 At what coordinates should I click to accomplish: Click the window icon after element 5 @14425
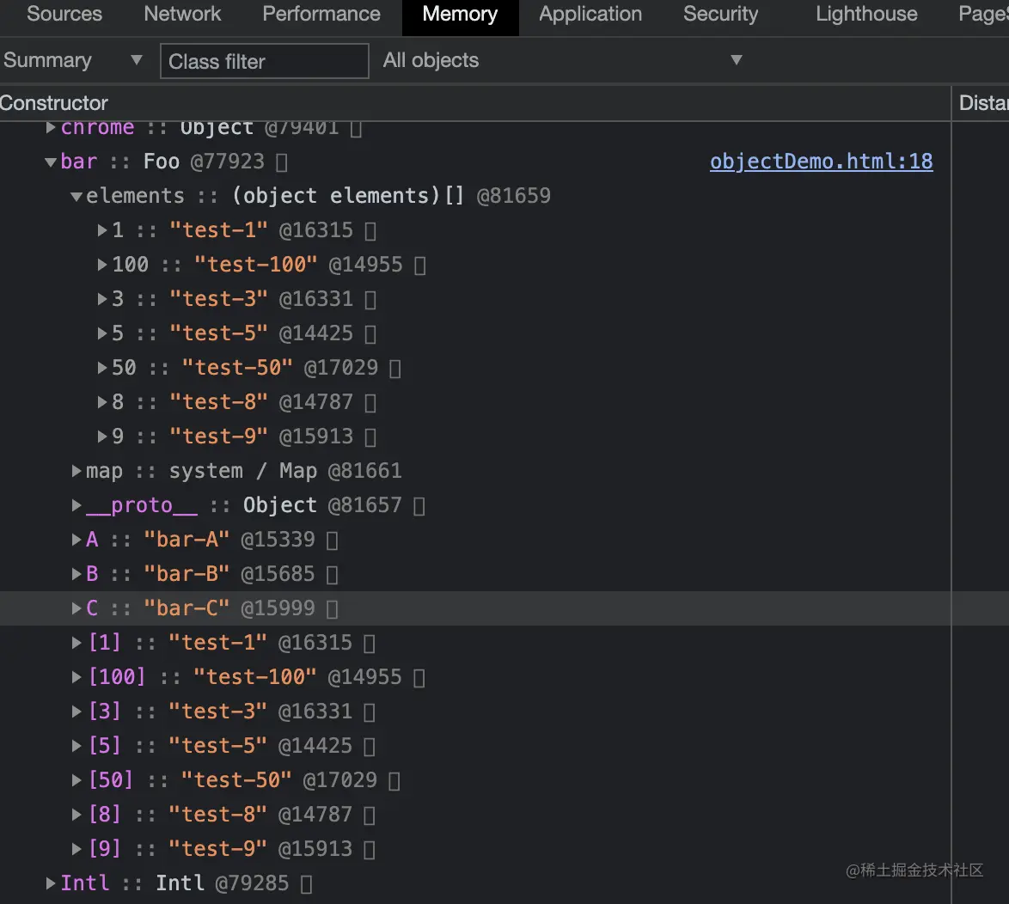(370, 334)
